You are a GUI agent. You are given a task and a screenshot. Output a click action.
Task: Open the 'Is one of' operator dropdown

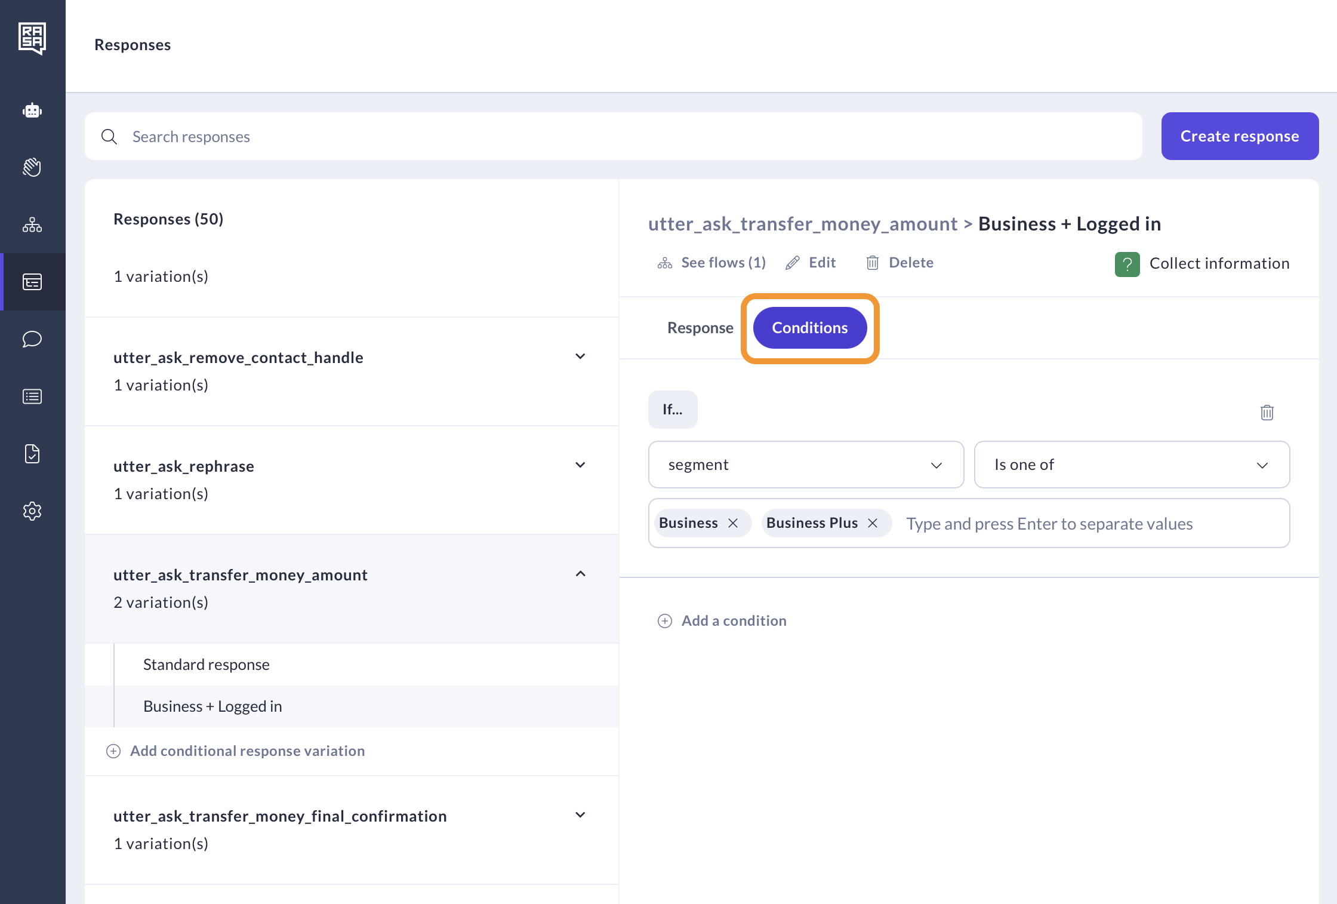tap(1131, 465)
